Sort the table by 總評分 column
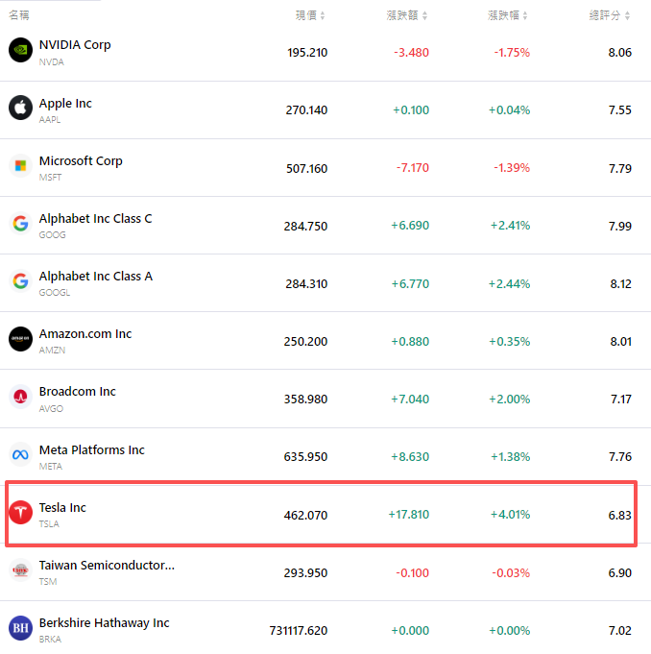Viewport: 651px width, 654px height. click(x=611, y=15)
